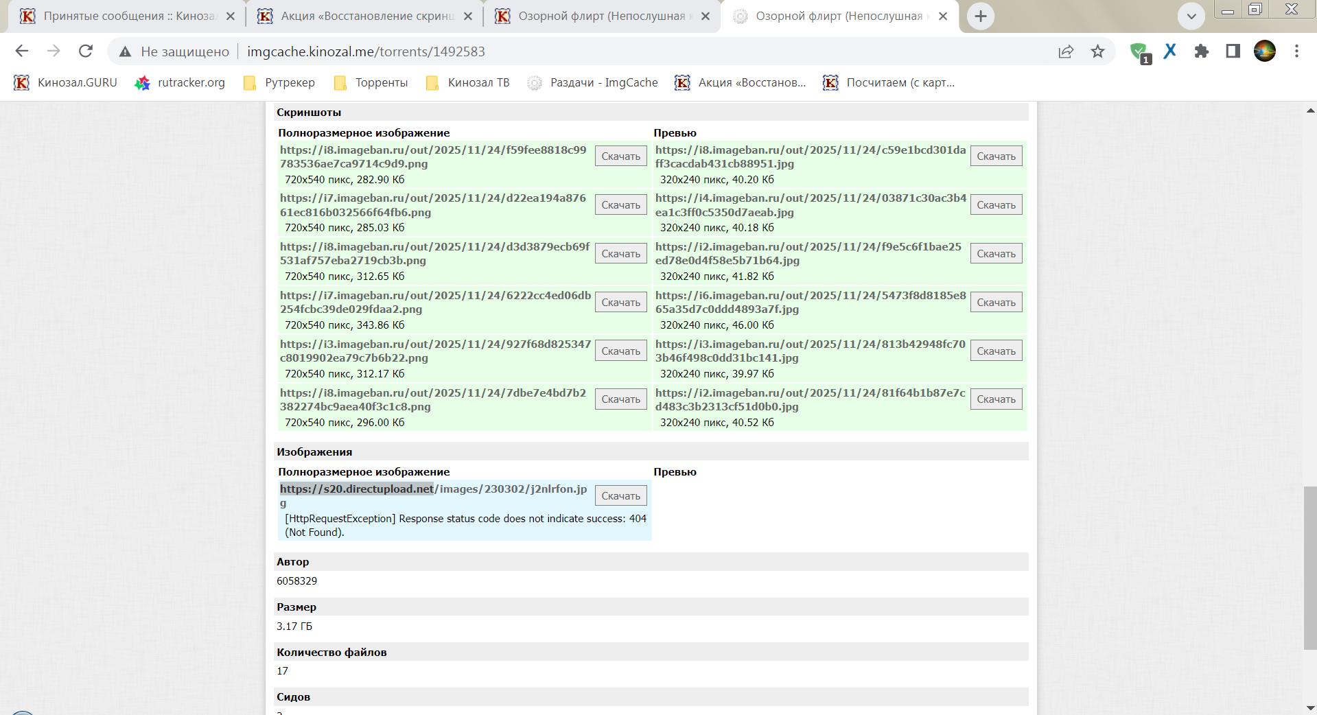Click the blue X extension icon

point(1170,51)
